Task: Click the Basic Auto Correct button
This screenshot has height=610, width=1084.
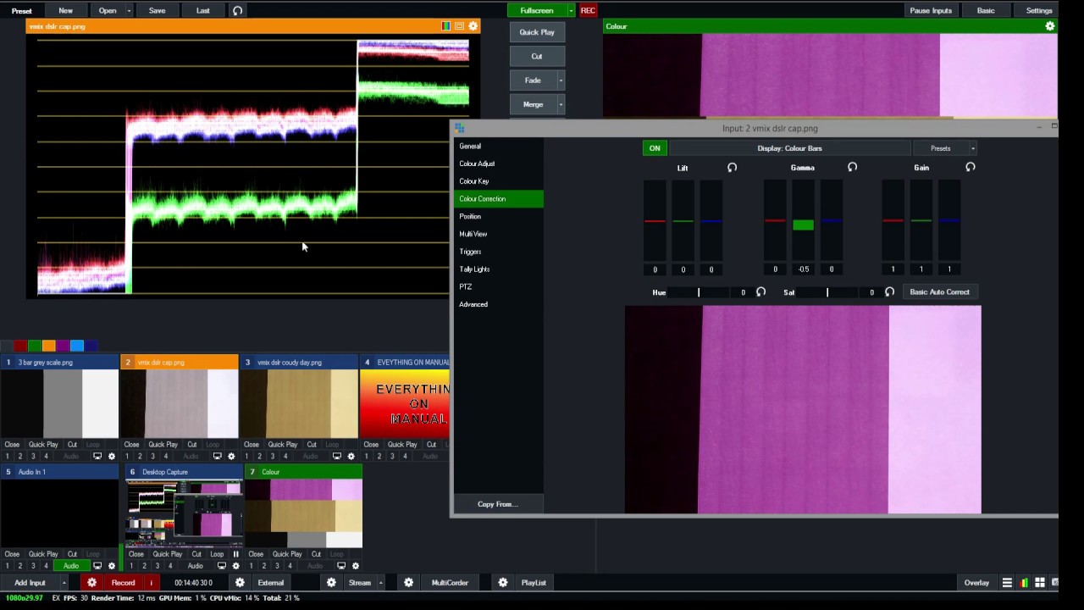Action: (x=939, y=292)
